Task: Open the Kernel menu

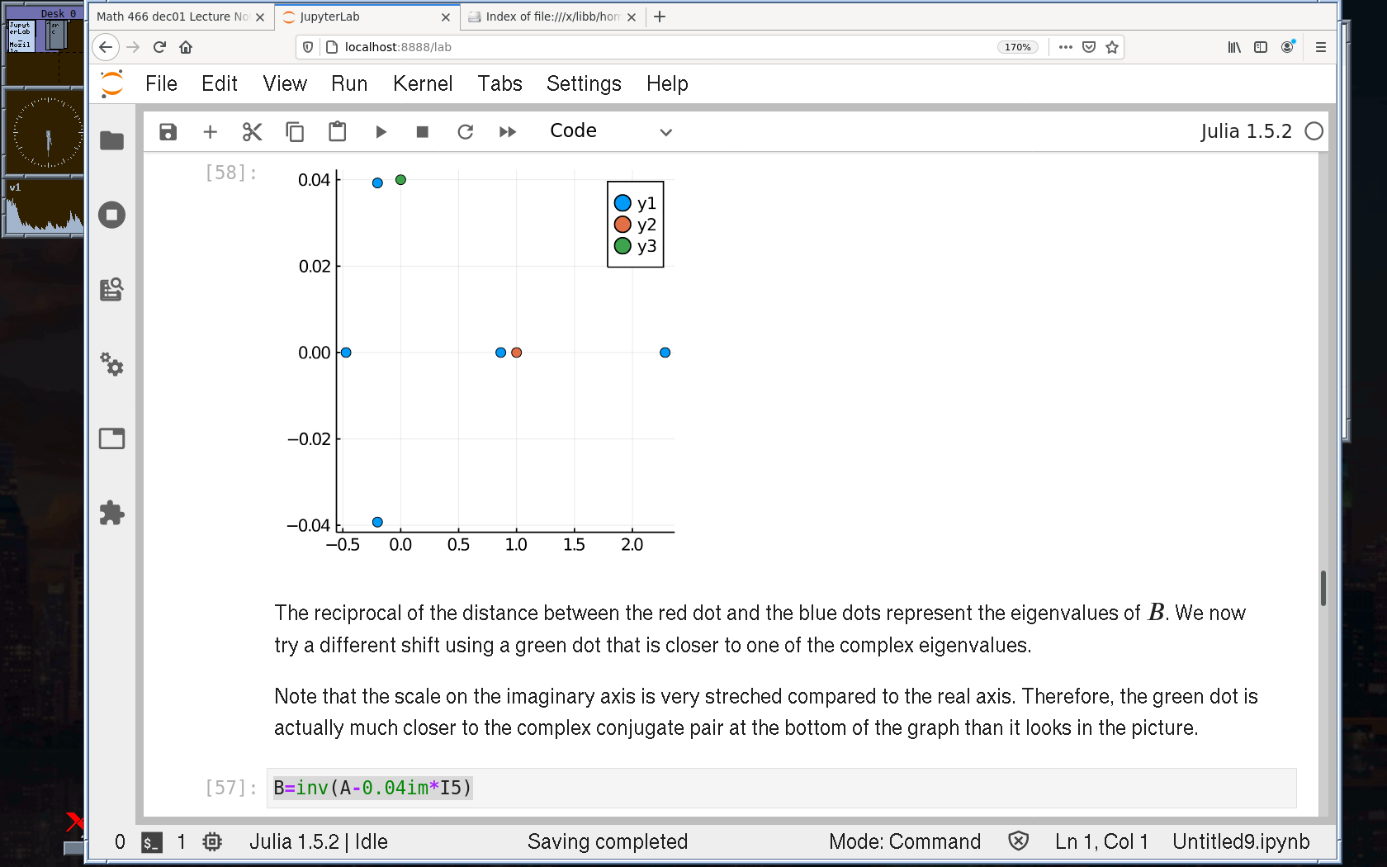Action: click(423, 83)
